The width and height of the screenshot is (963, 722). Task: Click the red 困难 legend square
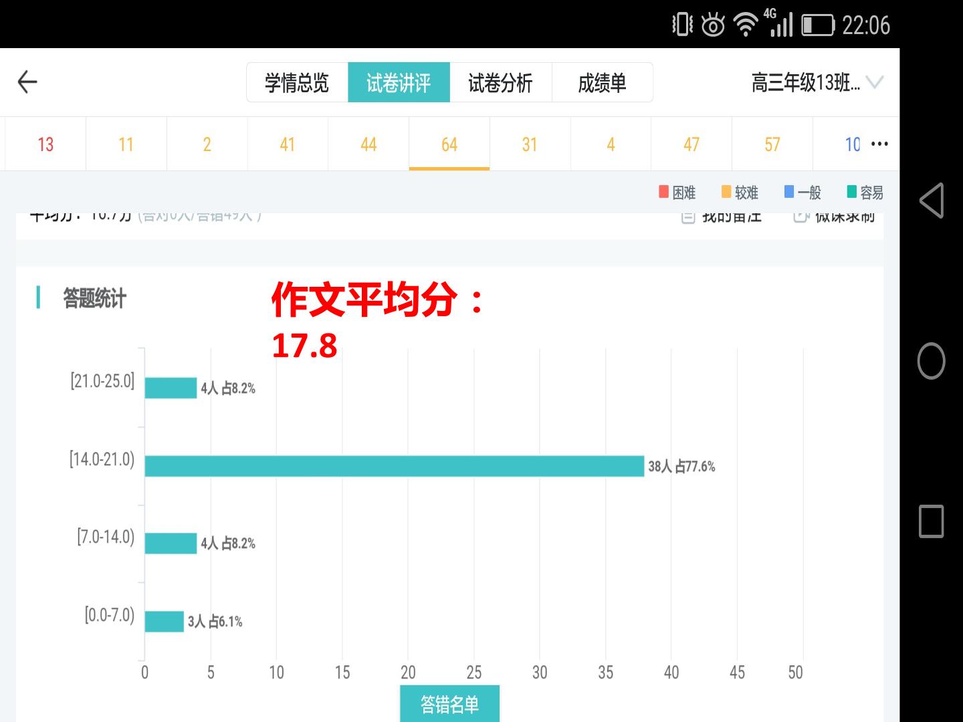(x=663, y=192)
